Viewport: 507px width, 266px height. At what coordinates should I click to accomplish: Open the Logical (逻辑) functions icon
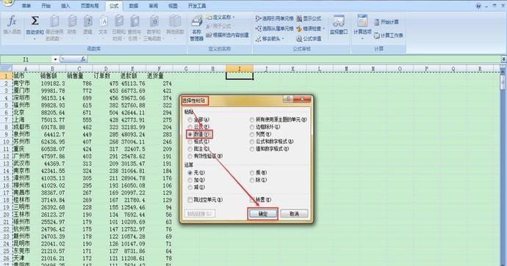(x=87, y=21)
